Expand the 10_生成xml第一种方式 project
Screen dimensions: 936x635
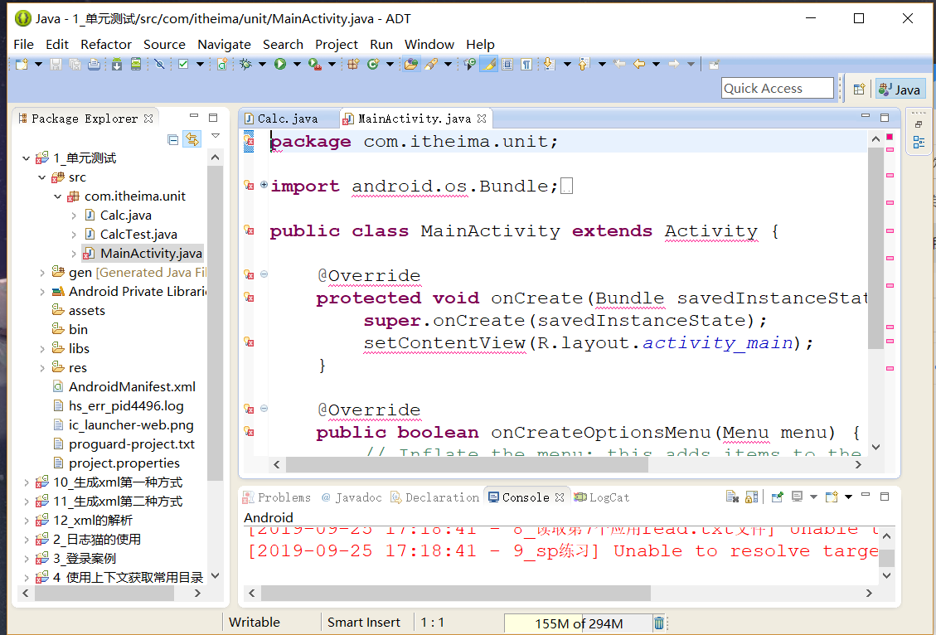tap(26, 482)
